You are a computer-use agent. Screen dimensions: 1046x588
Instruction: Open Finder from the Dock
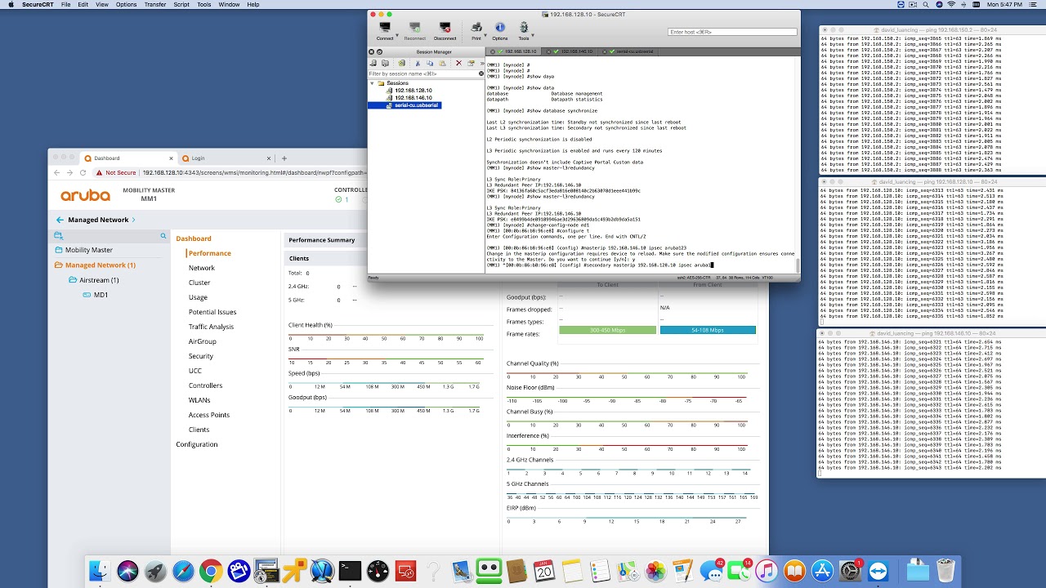(x=100, y=571)
